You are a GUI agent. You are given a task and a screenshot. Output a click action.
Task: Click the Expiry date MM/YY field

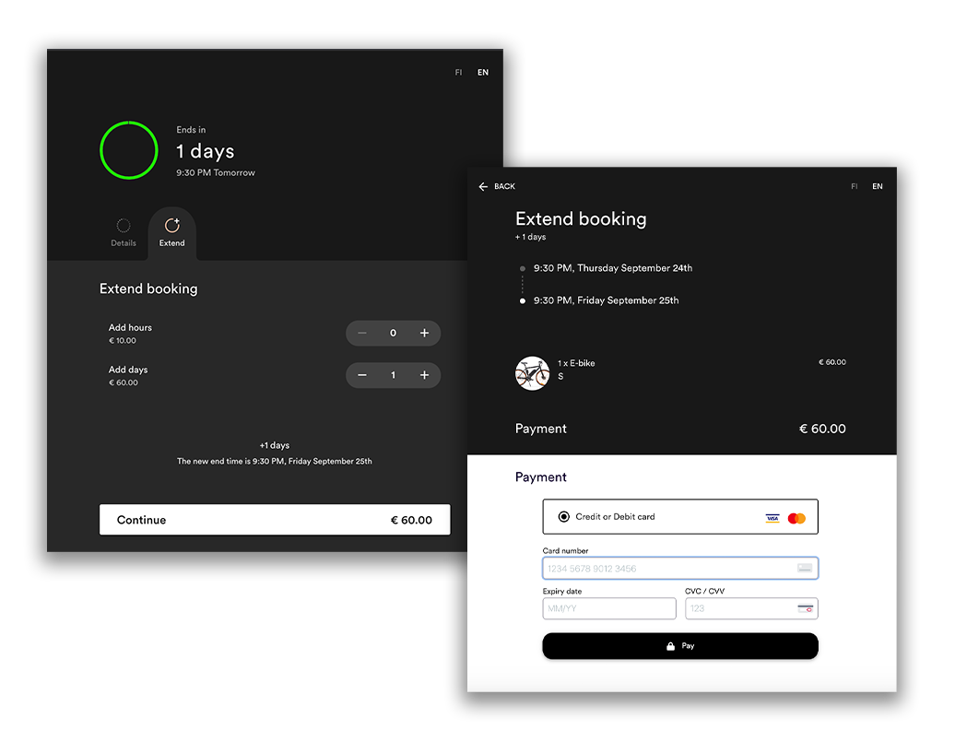click(x=609, y=608)
